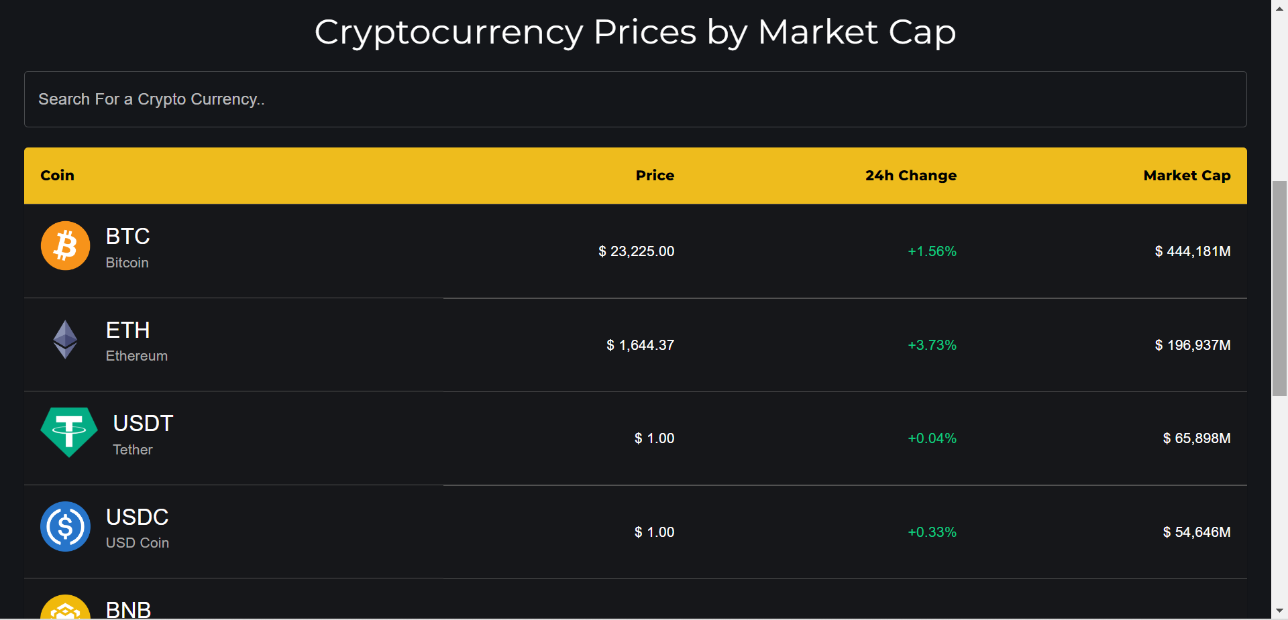Select the Ethereum diamond icon
This screenshot has width=1288, height=620.
[x=65, y=339]
